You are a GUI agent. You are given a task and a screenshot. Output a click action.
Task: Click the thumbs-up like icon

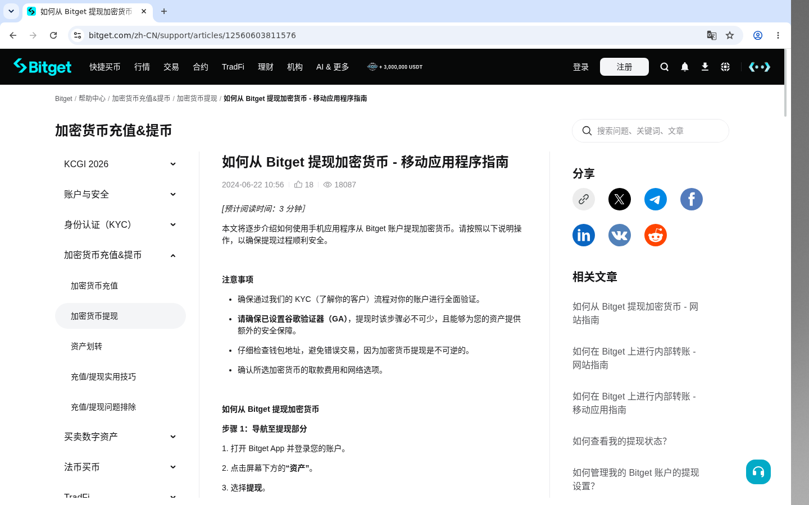298,184
